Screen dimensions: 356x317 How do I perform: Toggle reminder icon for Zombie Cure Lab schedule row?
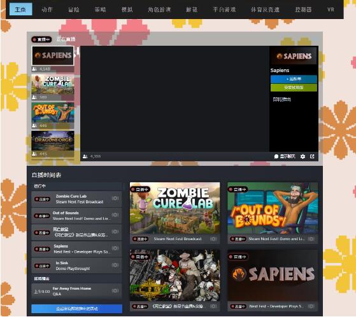115,198
